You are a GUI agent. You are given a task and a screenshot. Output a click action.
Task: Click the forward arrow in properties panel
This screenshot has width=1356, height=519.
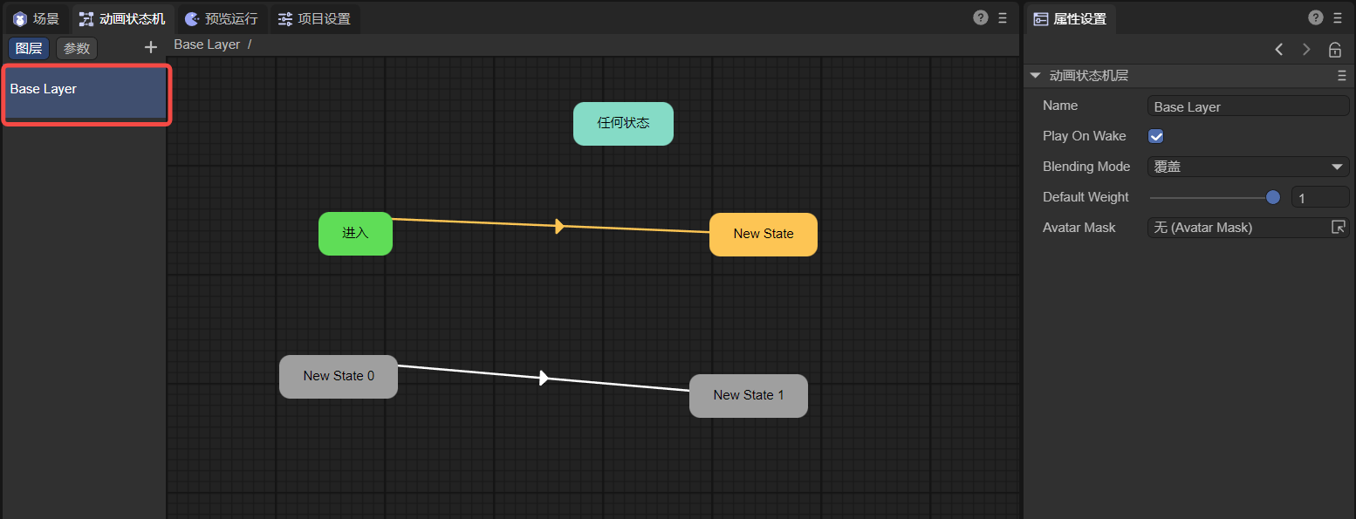click(1306, 50)
